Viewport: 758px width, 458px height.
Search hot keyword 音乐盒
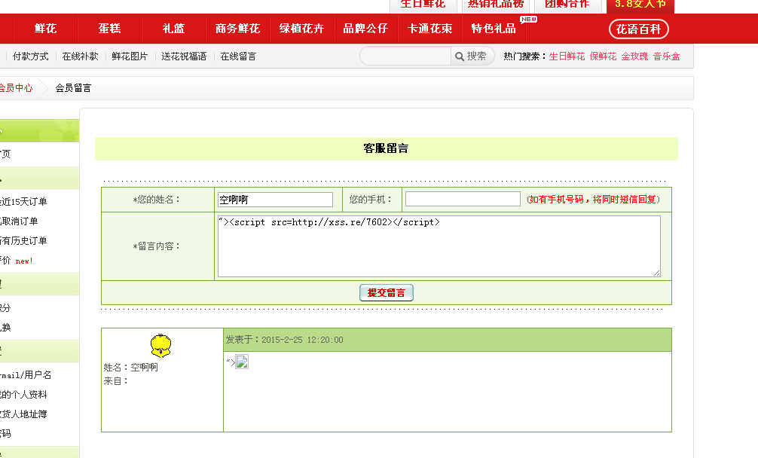[x=667, y=56]
